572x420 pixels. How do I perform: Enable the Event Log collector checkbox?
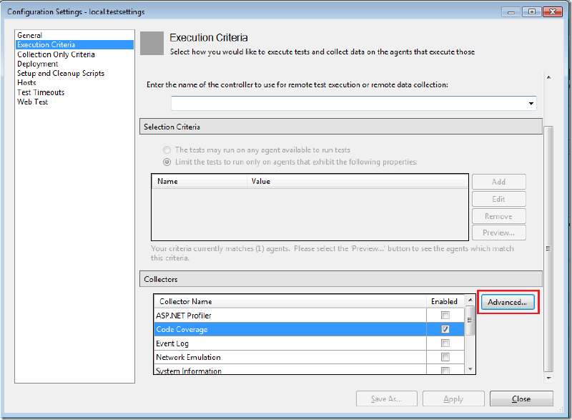tap(445, 343)
